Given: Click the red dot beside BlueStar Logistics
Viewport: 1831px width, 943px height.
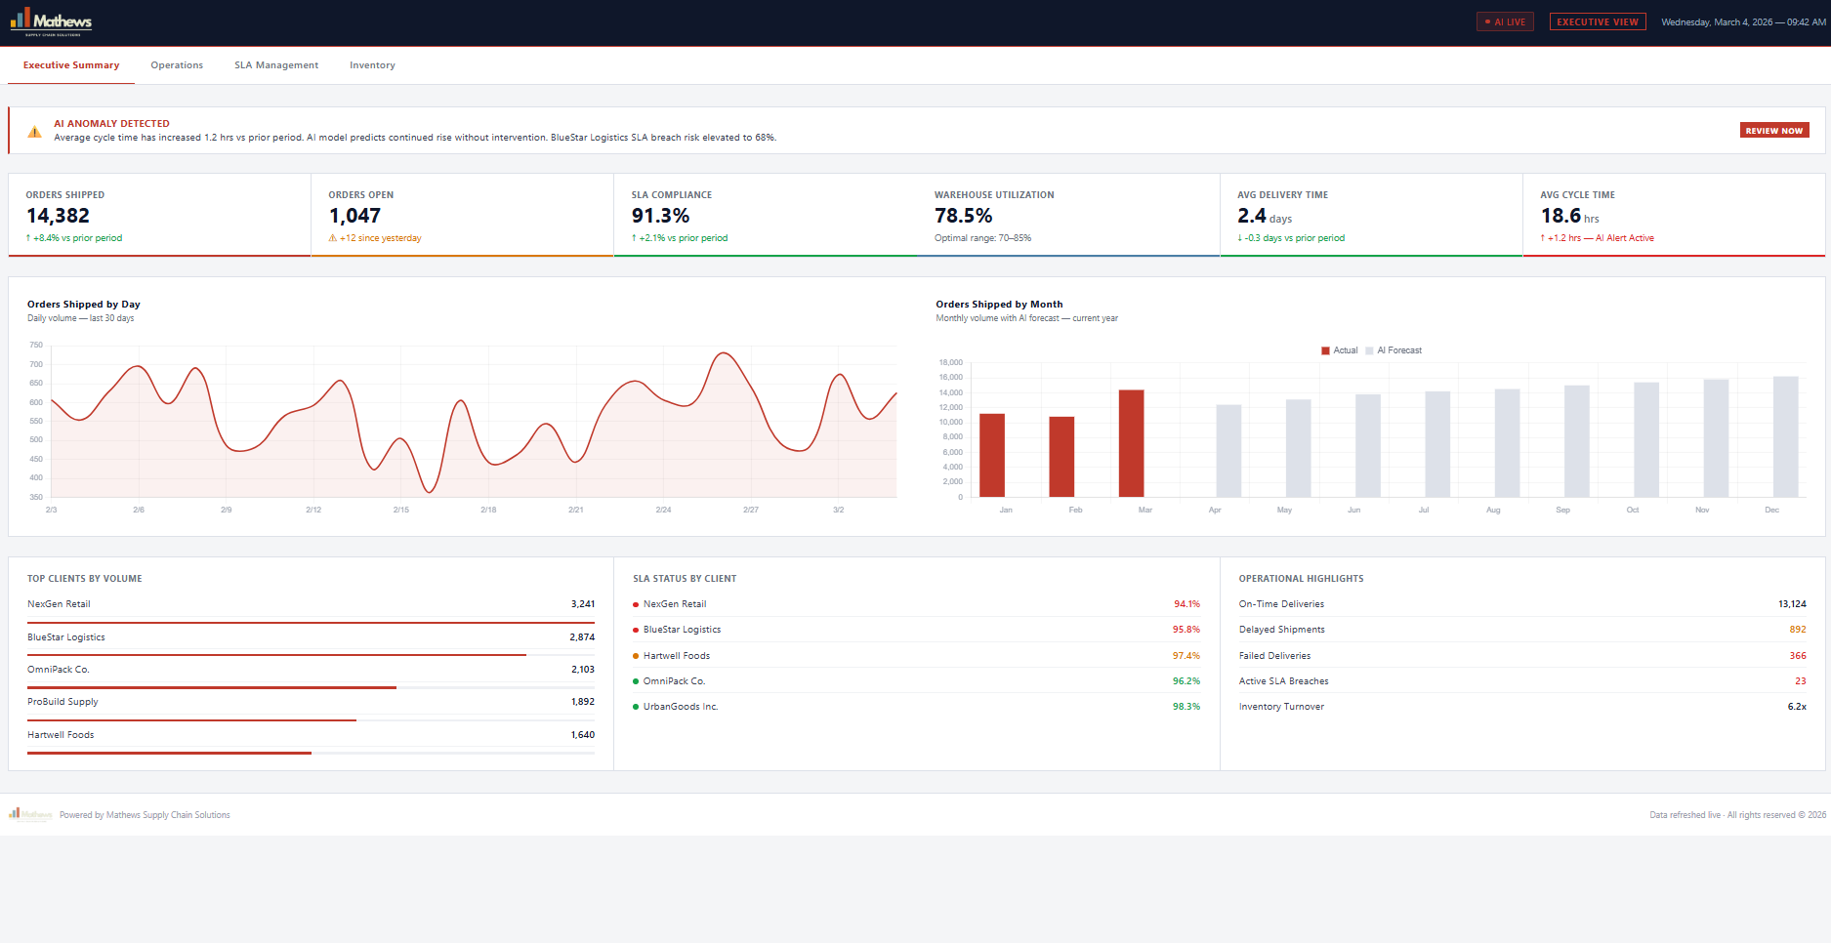Looking at the screenshot, I should click(636, 631).
